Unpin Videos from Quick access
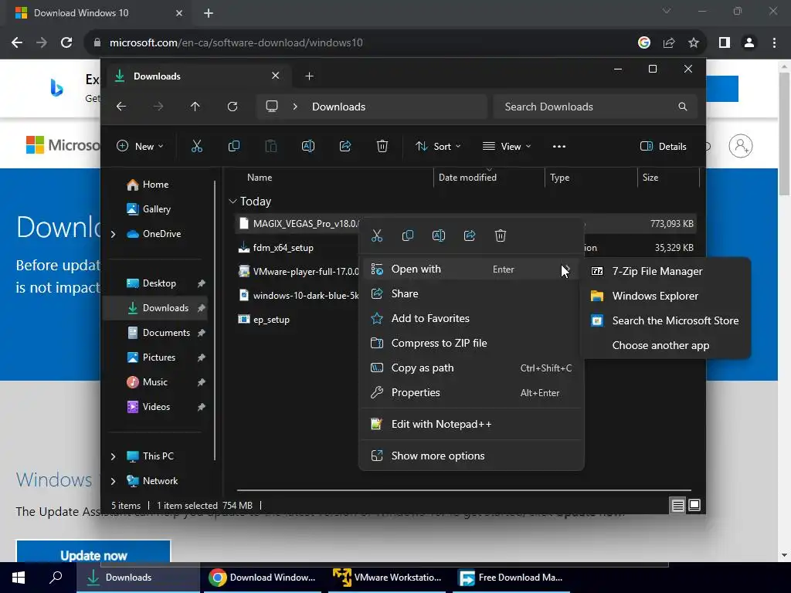This screenshot has height=593, width=791. coord(202,407)
